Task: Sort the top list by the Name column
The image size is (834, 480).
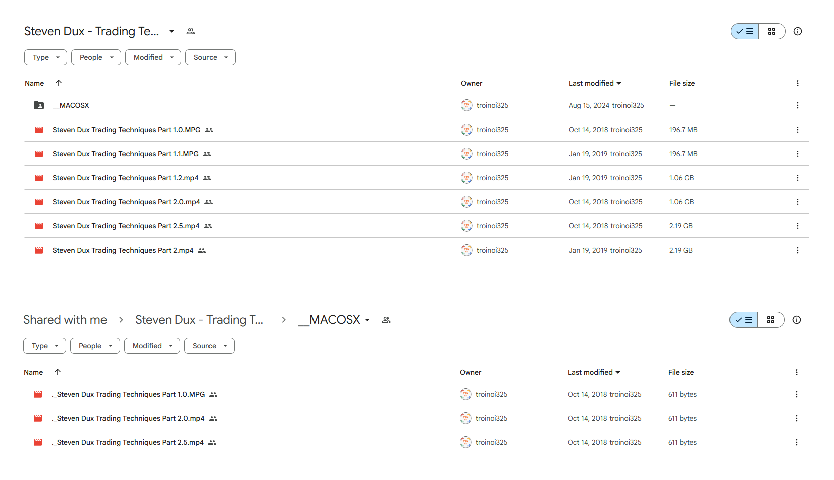Action: (34, 83)
